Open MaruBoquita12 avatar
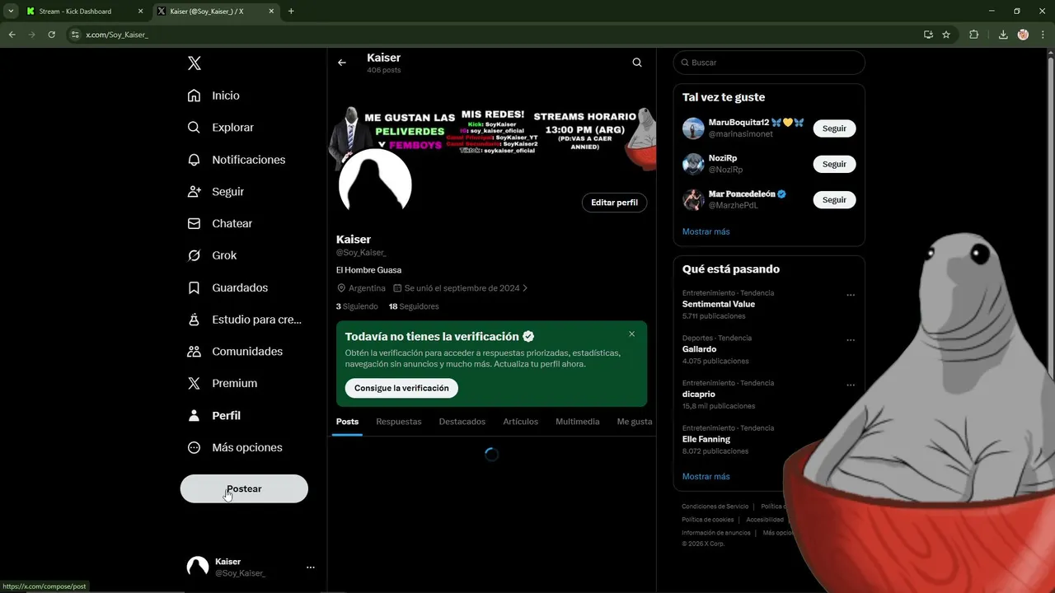The width and height of the screenshot is (1055, 593). [x=693, y=128]
